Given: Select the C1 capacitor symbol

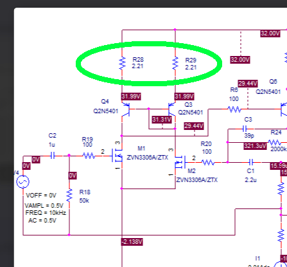Looking at the screenshot, I should (252, 162).
